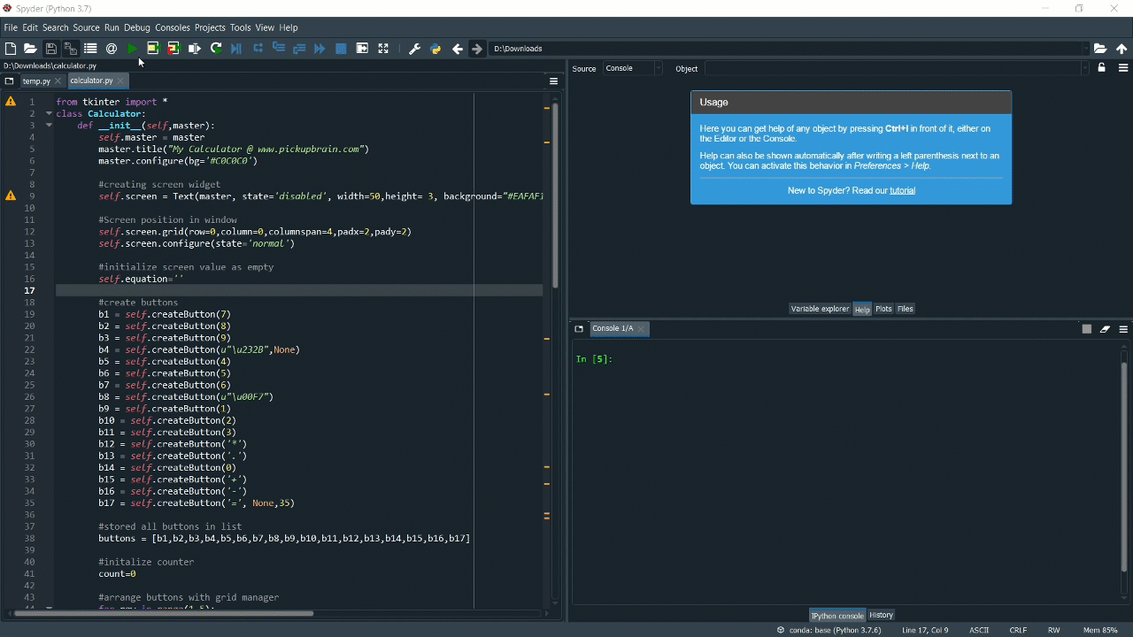Go forward with the right arrow icon
The image size is (1133, 637).
tap(477, 49)
